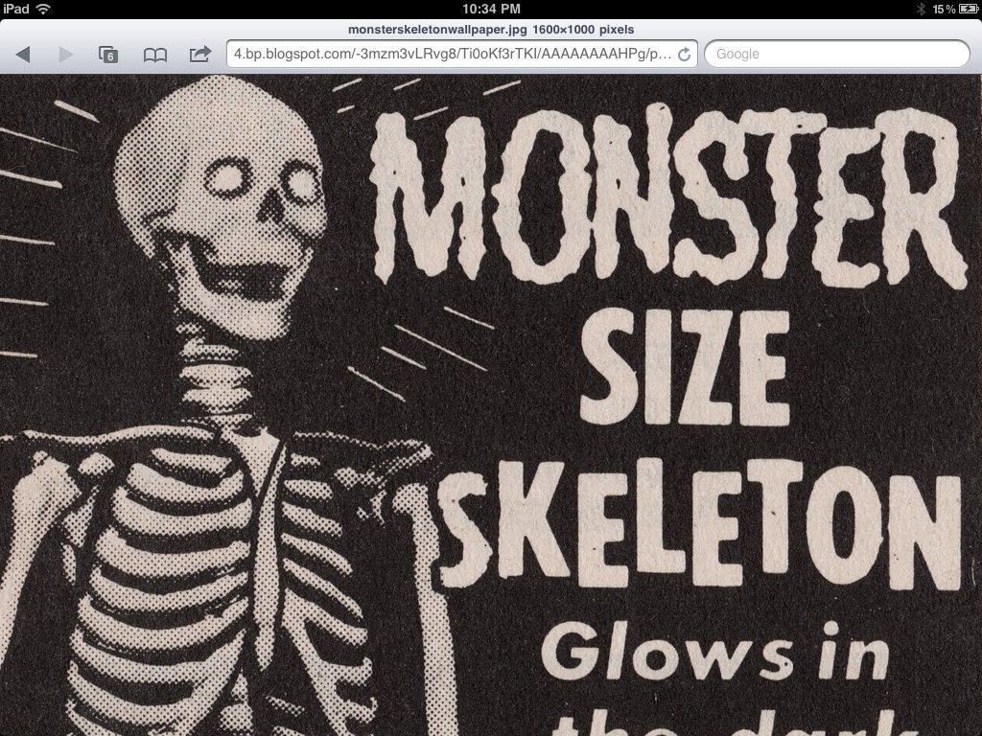Tap the 10:34 PM clock in status bar
This screenshot has width=982, height=736.
(491, 9)
